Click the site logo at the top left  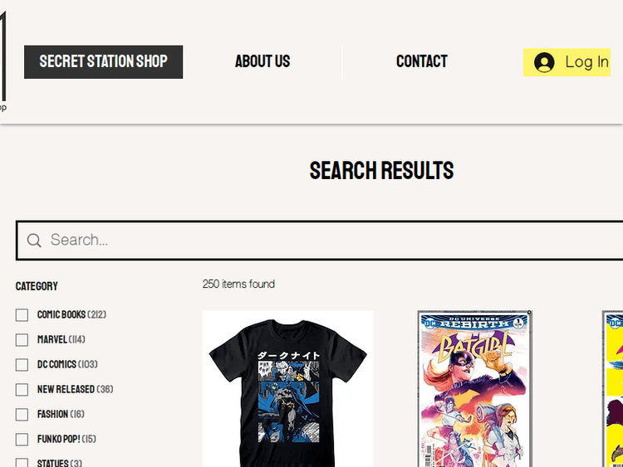tap(2, 60)
